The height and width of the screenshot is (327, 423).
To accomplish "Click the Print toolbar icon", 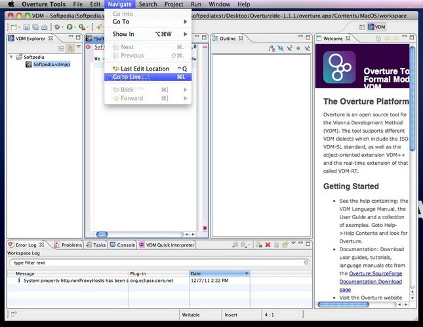I will coord(45,27).
